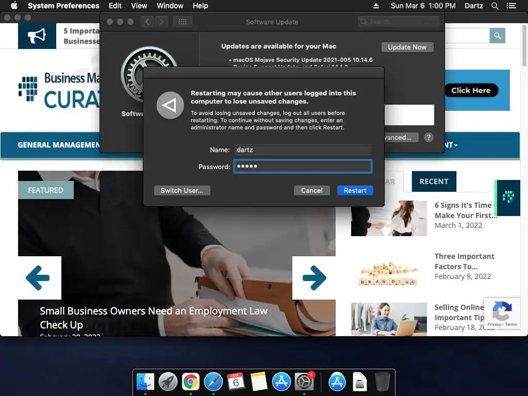Focus the Password field
This screenshot has height=396, width=528.
click(303, 167)
